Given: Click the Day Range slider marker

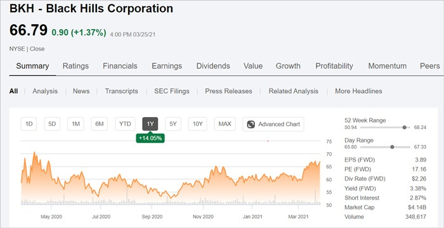Looking at the screenshot, I should 392,147.
